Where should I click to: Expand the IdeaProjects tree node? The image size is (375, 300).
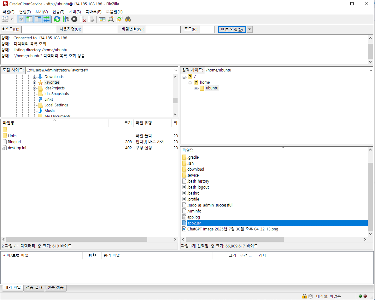34,88
